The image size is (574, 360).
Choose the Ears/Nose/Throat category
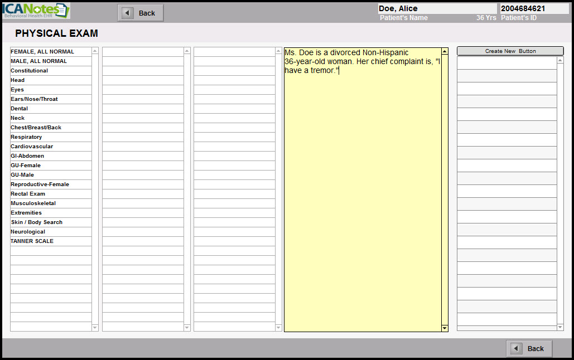pyautogui.click(x=34, y=99)
